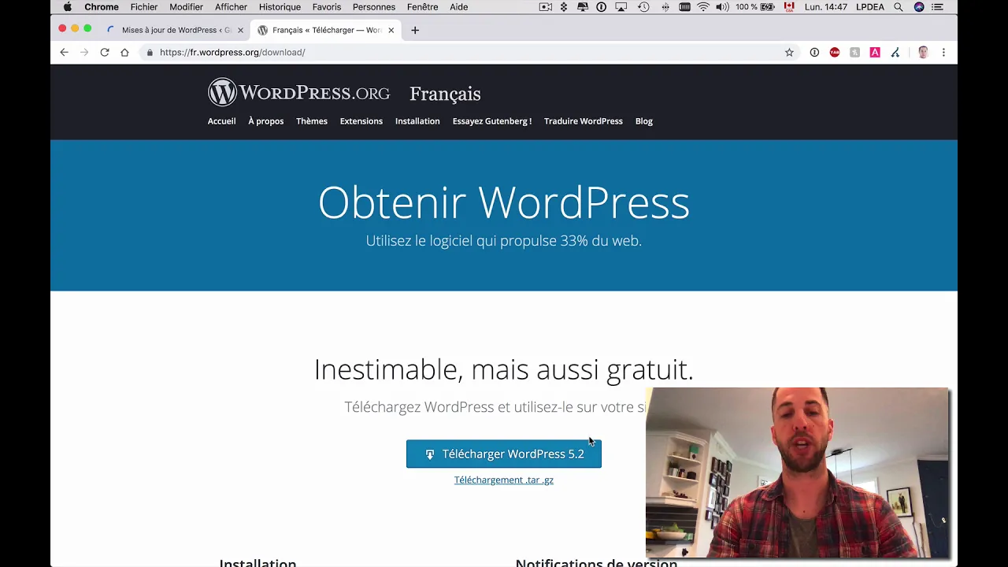The height and width of the screenshot is (567, 1008).
Task: Open Spotlight search magnifier
Action: [899, 7]
